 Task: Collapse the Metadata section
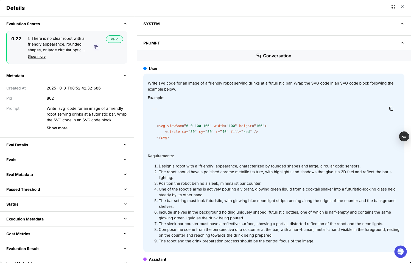(125, 76)
